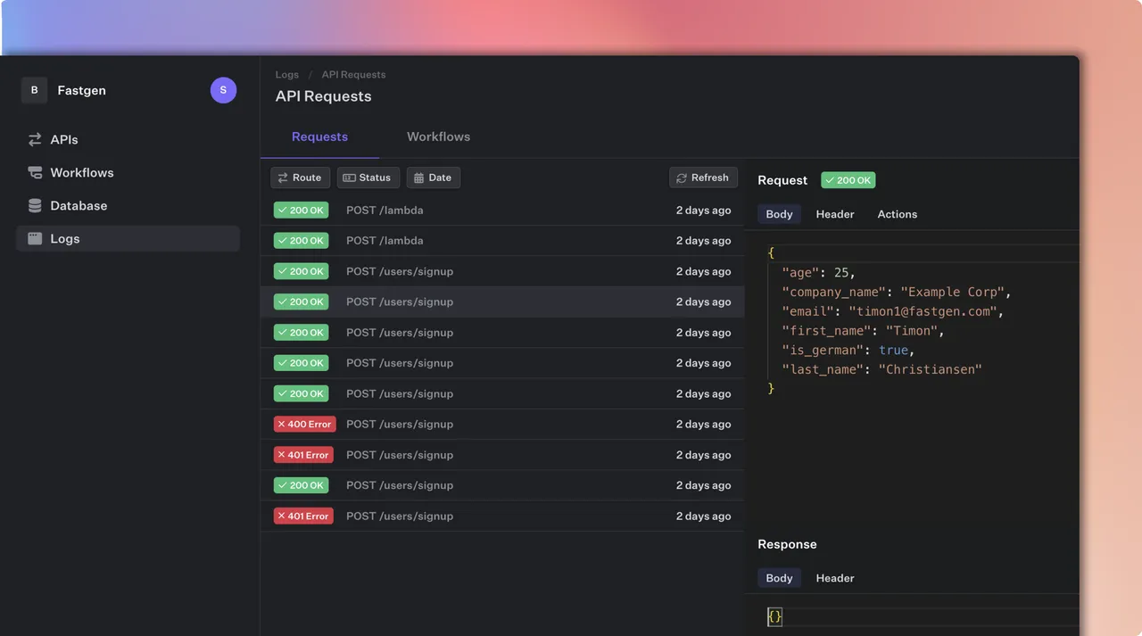Click the Database cylinder icon in sidebar

35,205
